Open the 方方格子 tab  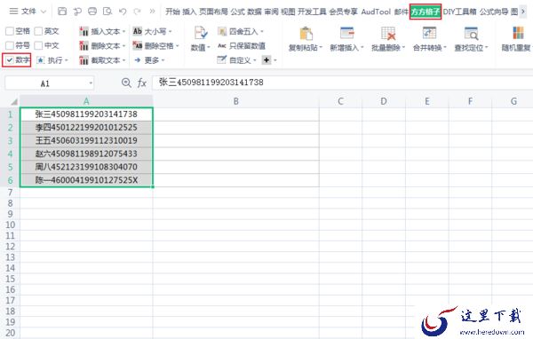point(425,12)
